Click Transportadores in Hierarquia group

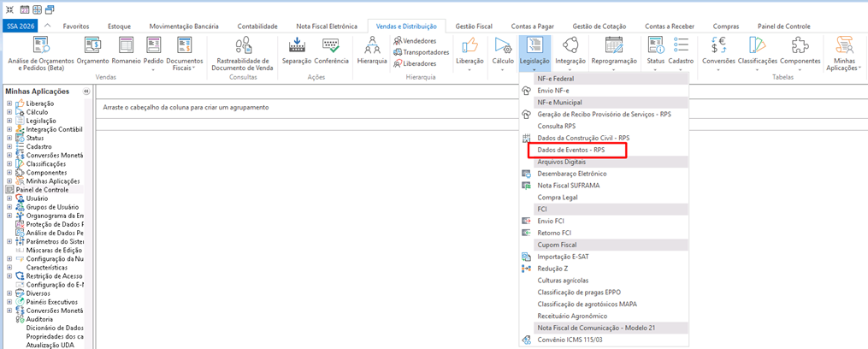420,52
